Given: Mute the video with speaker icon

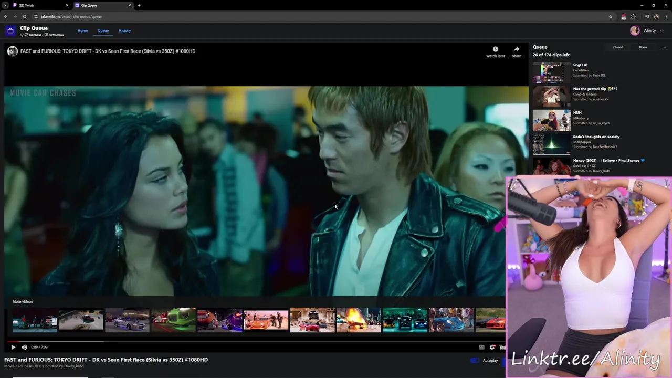Looking at the screenshot, I should tap(24, 347).
